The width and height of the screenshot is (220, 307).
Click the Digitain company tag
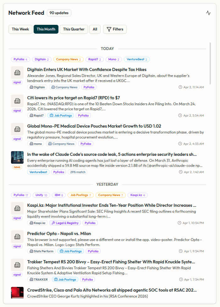tap(37, 87)
